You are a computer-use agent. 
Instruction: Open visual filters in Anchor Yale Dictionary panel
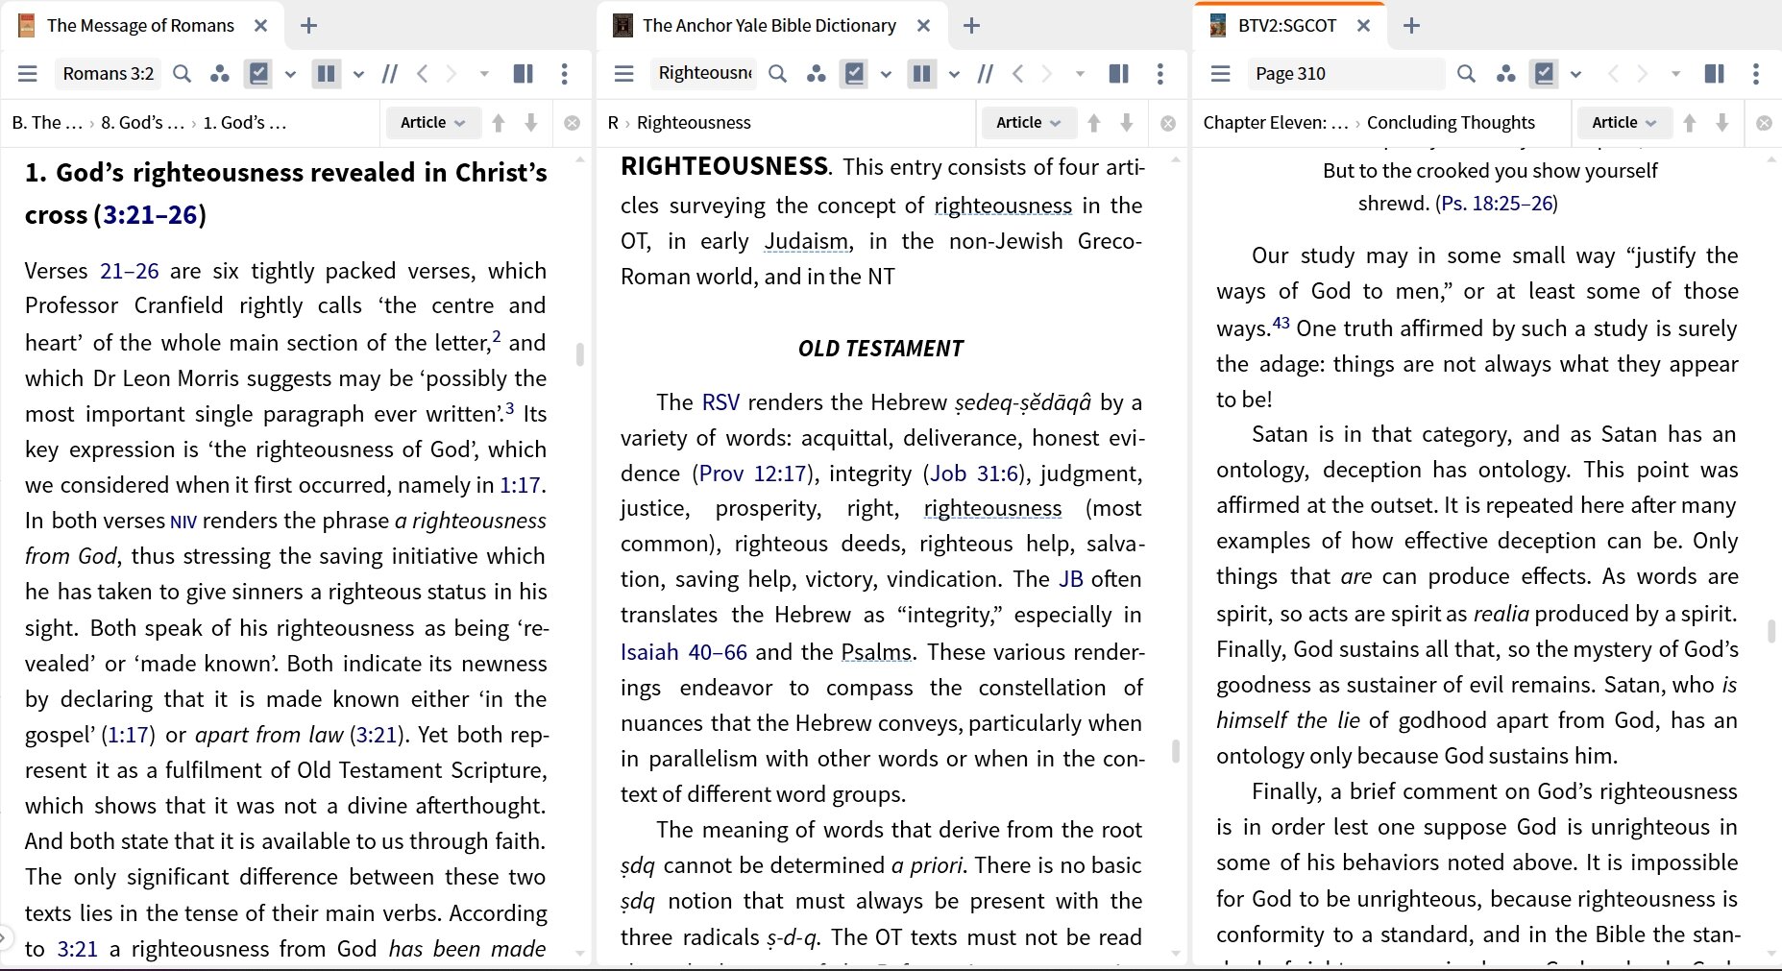tap(817, 74)
